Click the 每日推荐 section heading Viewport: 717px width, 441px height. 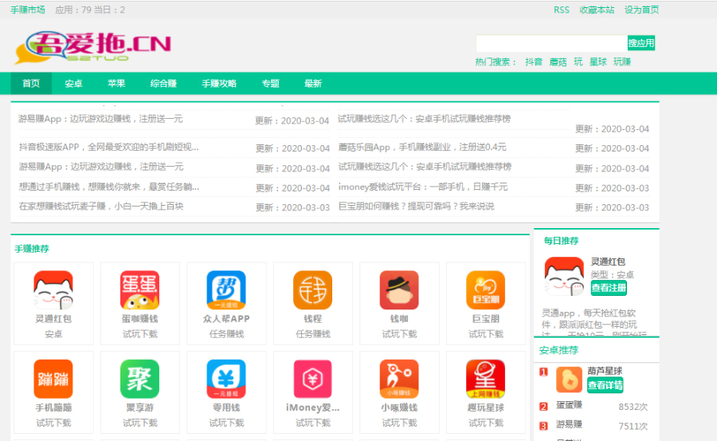click(x=561, y=240)
